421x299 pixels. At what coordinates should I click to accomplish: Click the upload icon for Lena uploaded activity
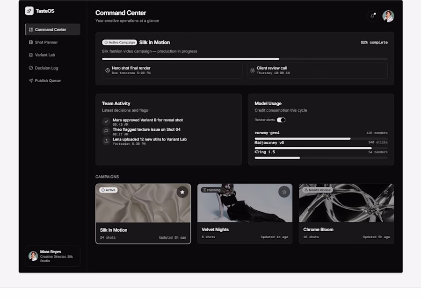(x=106, y=141)
